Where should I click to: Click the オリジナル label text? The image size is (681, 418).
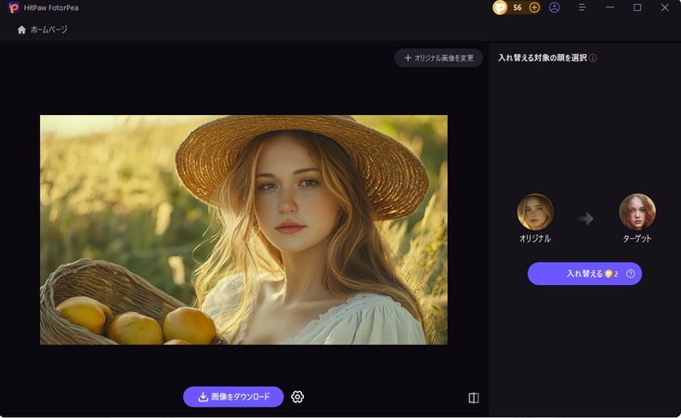(535, 239)
